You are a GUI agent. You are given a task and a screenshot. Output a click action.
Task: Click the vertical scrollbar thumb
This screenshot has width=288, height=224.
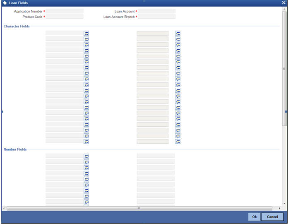(x=284, y=68)
